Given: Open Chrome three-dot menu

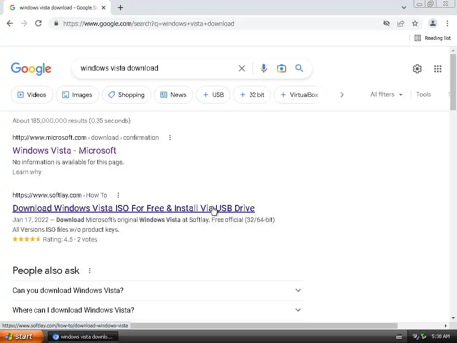Looking at the screenshot, I should point(447,23).
